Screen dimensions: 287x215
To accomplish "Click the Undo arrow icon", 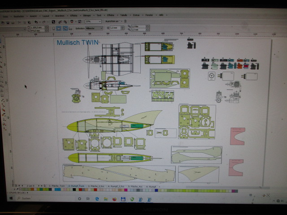I will (36, 21).
